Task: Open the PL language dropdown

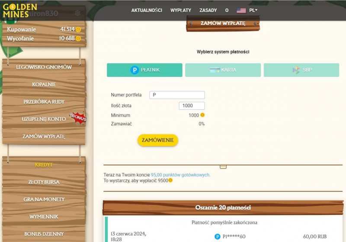Action: 253,10
